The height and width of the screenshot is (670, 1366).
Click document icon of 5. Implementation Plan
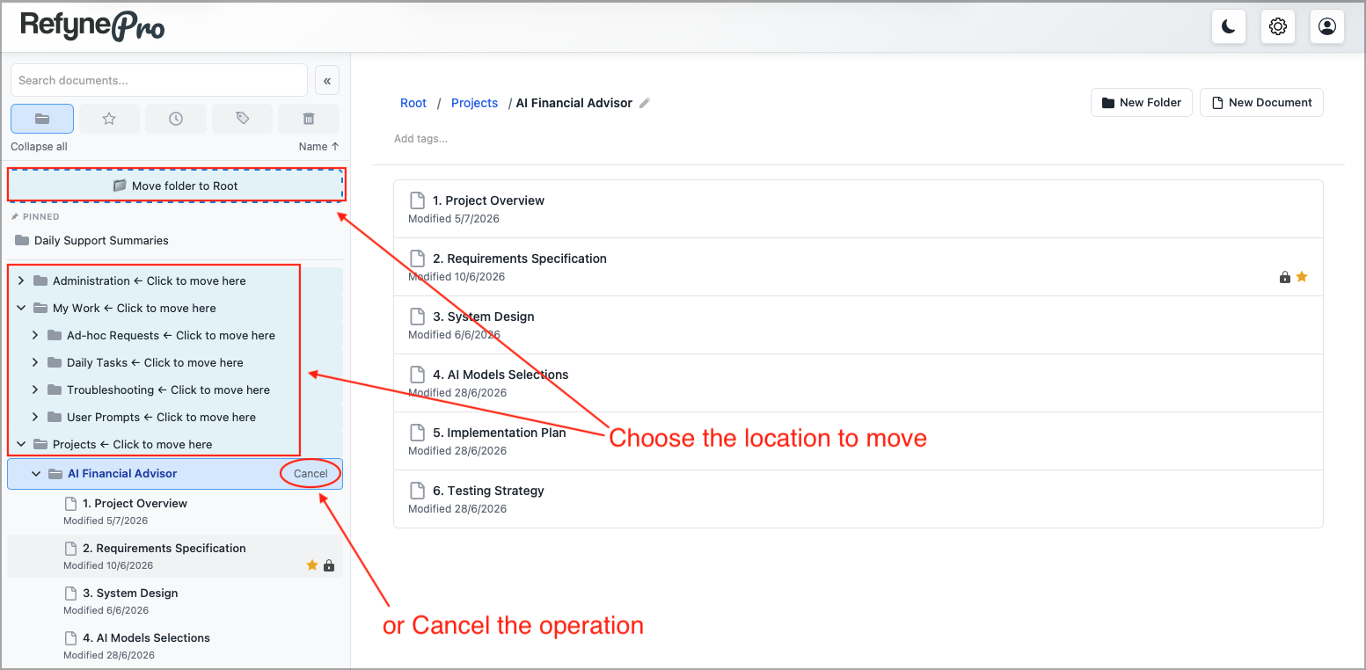(419, 432)
